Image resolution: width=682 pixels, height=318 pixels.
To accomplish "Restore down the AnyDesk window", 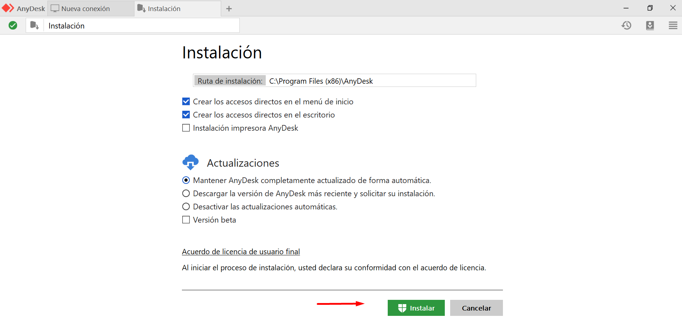I will coord(650,8).
